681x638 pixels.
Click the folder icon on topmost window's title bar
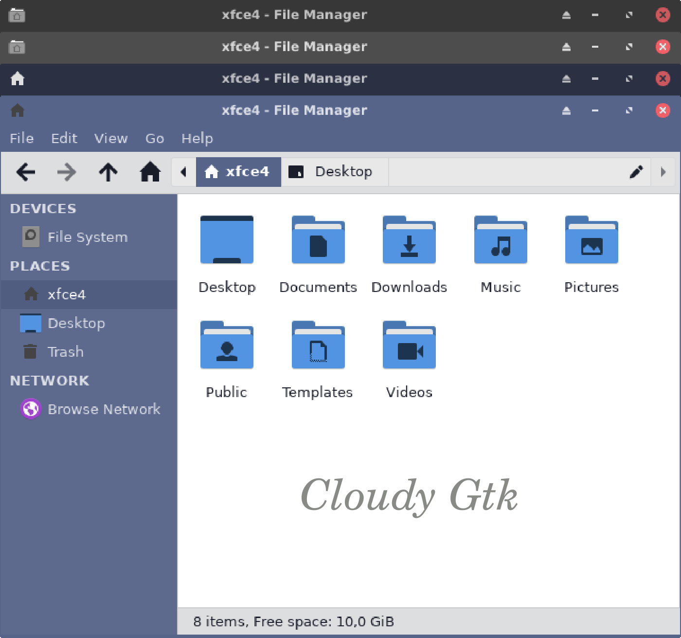click(17, 15)
